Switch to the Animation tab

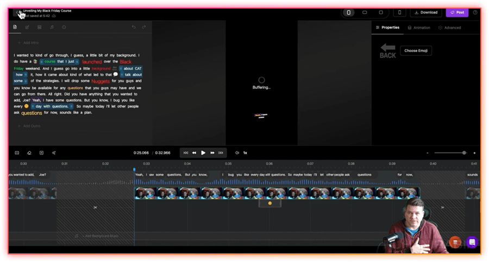click(419, 28)
